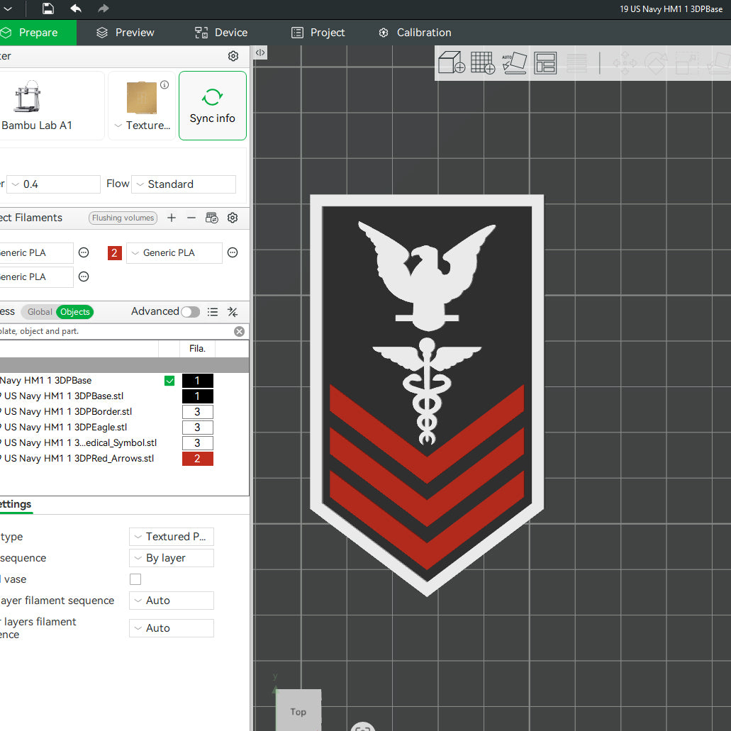Click the red filament 2 color swatch
This screenshot has height=731, width=731.
(x=115, y=252)
